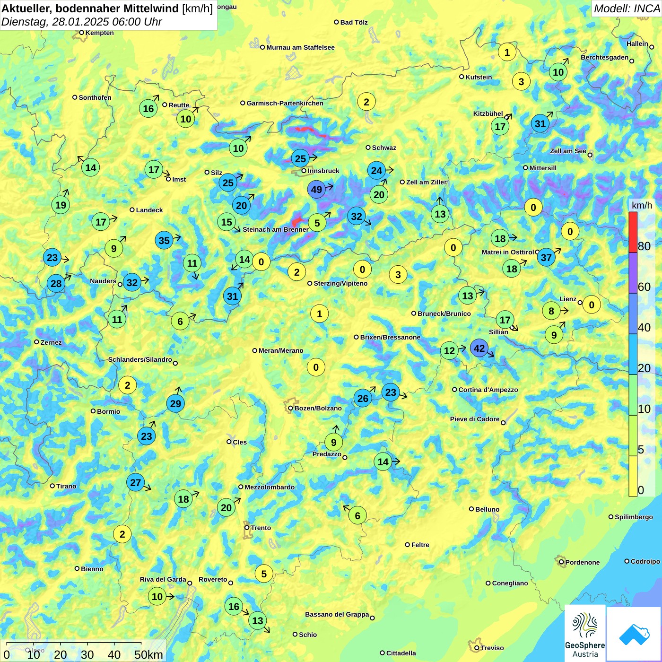Click the Schlanders/Silandro label
The width and height of the screenshot is (662, 662).
tap(140, 359)
